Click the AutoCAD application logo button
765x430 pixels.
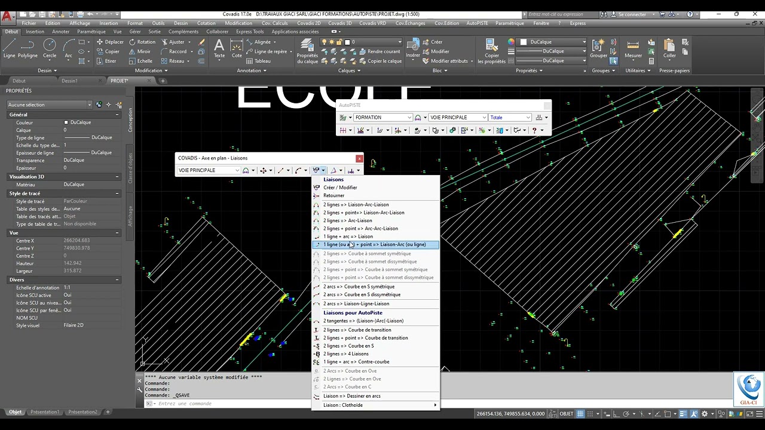(x=7, y=16)
